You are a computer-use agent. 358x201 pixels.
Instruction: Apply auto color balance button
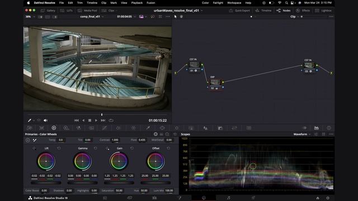[x=27, y=140]
